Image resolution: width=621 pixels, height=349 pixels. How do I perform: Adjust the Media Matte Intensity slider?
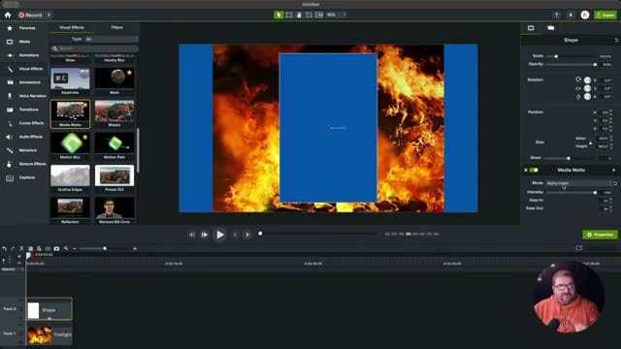pos(595,192)
